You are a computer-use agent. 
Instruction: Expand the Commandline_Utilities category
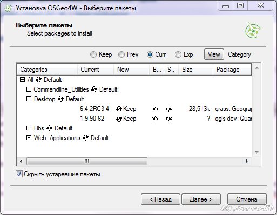(29, 89)
